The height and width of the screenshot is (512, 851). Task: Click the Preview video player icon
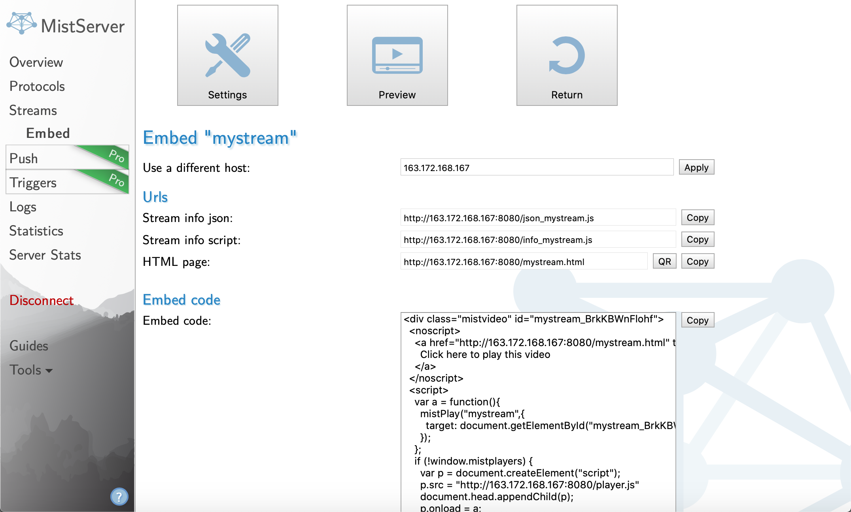coord(397,55)
